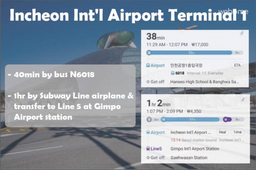Click the webhome watermark logo
This screenshot has height=170, width=256.
pyautogui.click(x=233, y=11)
